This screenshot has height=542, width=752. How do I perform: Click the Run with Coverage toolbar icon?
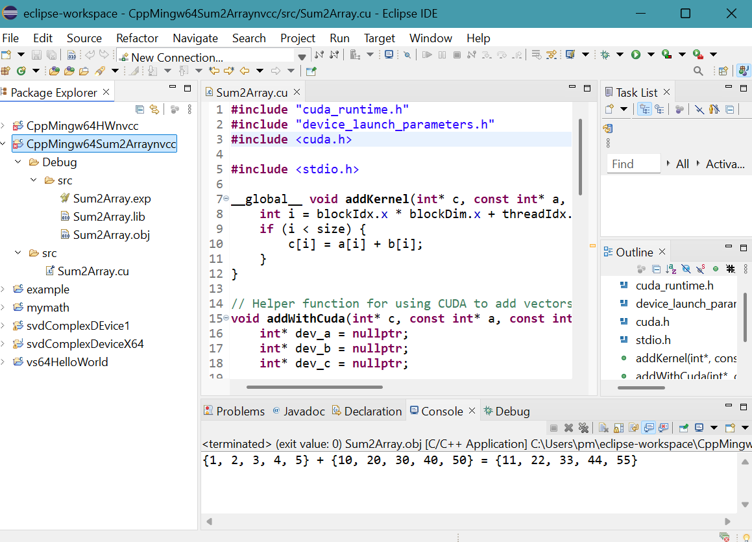point(666,55)
